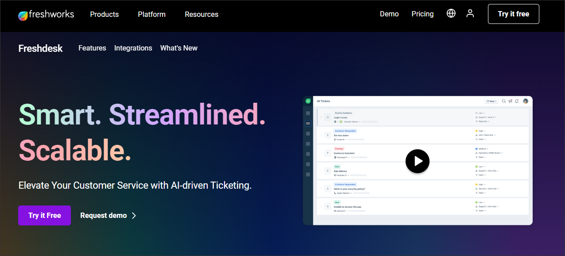Click the New tag on App latency ticket
The image size is (565, 256).
[x=337, y=167]
